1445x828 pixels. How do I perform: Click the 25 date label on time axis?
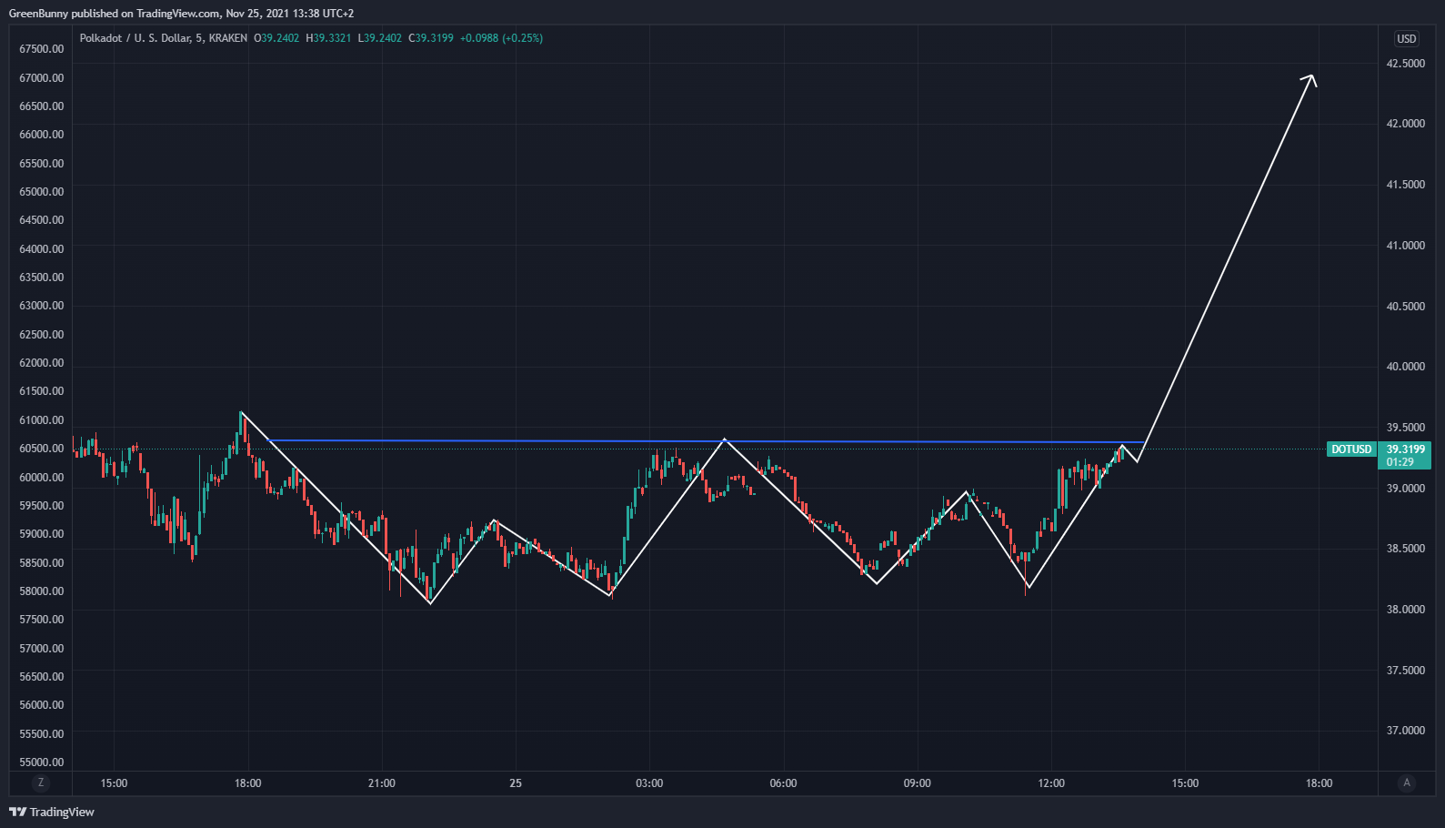pos(516,783)
